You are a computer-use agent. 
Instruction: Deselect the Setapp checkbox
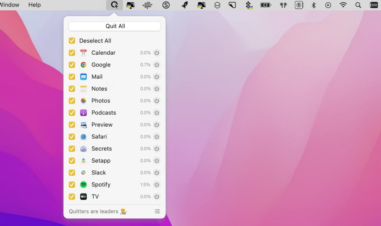click(72, 161)
